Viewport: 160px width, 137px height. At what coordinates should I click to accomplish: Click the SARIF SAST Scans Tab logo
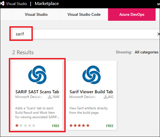tap(37, 75)
